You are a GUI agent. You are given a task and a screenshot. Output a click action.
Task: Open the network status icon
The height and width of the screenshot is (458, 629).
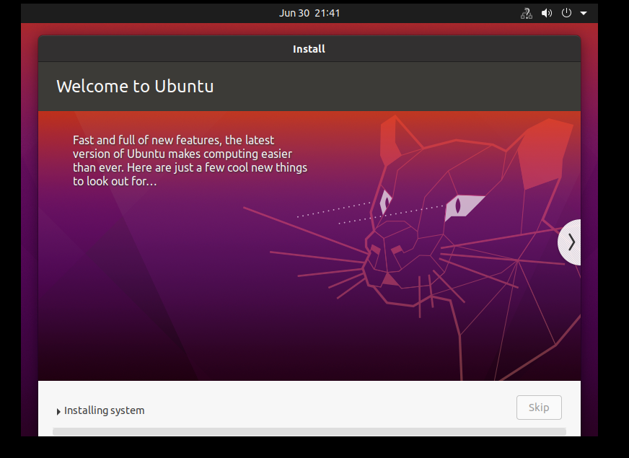[x=527, y=14]
